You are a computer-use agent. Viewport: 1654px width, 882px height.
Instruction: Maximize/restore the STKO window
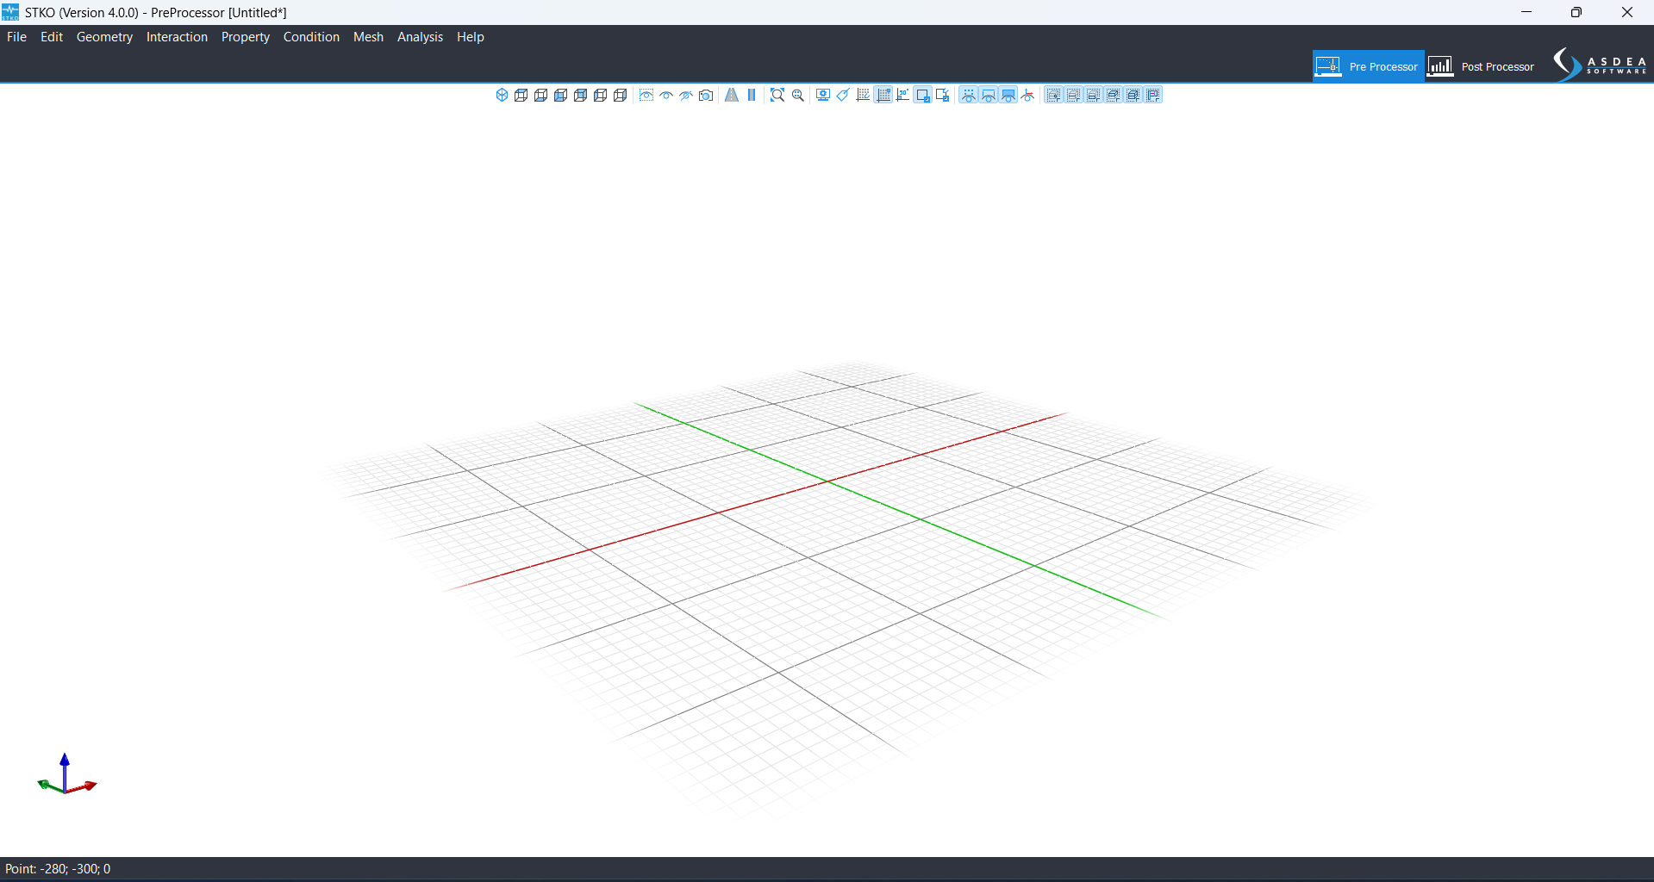pos(1576,12)
